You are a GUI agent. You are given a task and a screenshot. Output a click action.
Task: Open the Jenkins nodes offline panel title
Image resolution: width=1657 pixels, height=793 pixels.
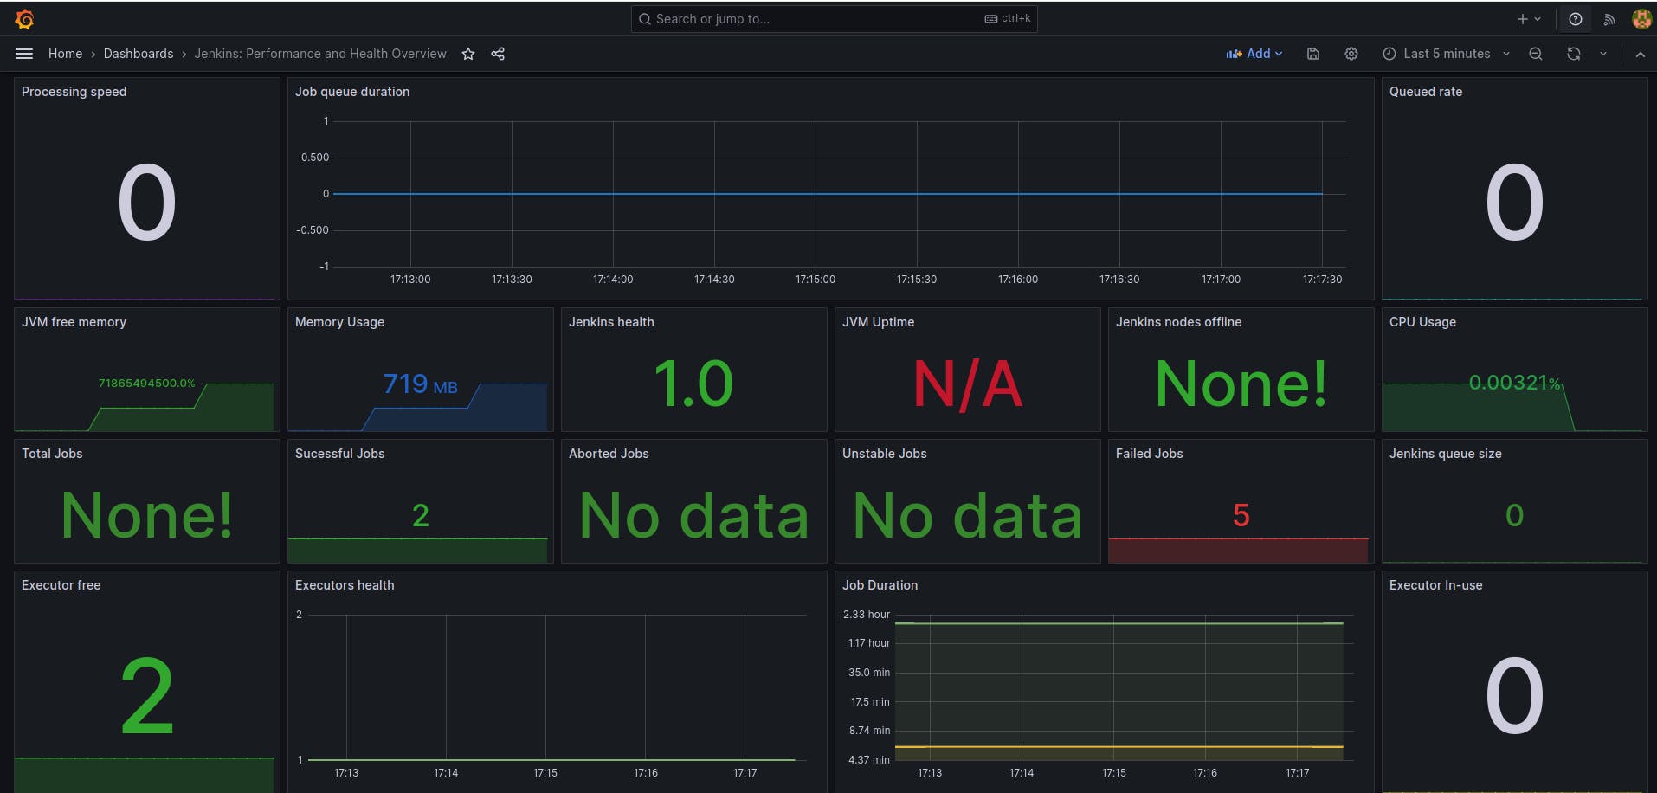[x=1178, y=322]
